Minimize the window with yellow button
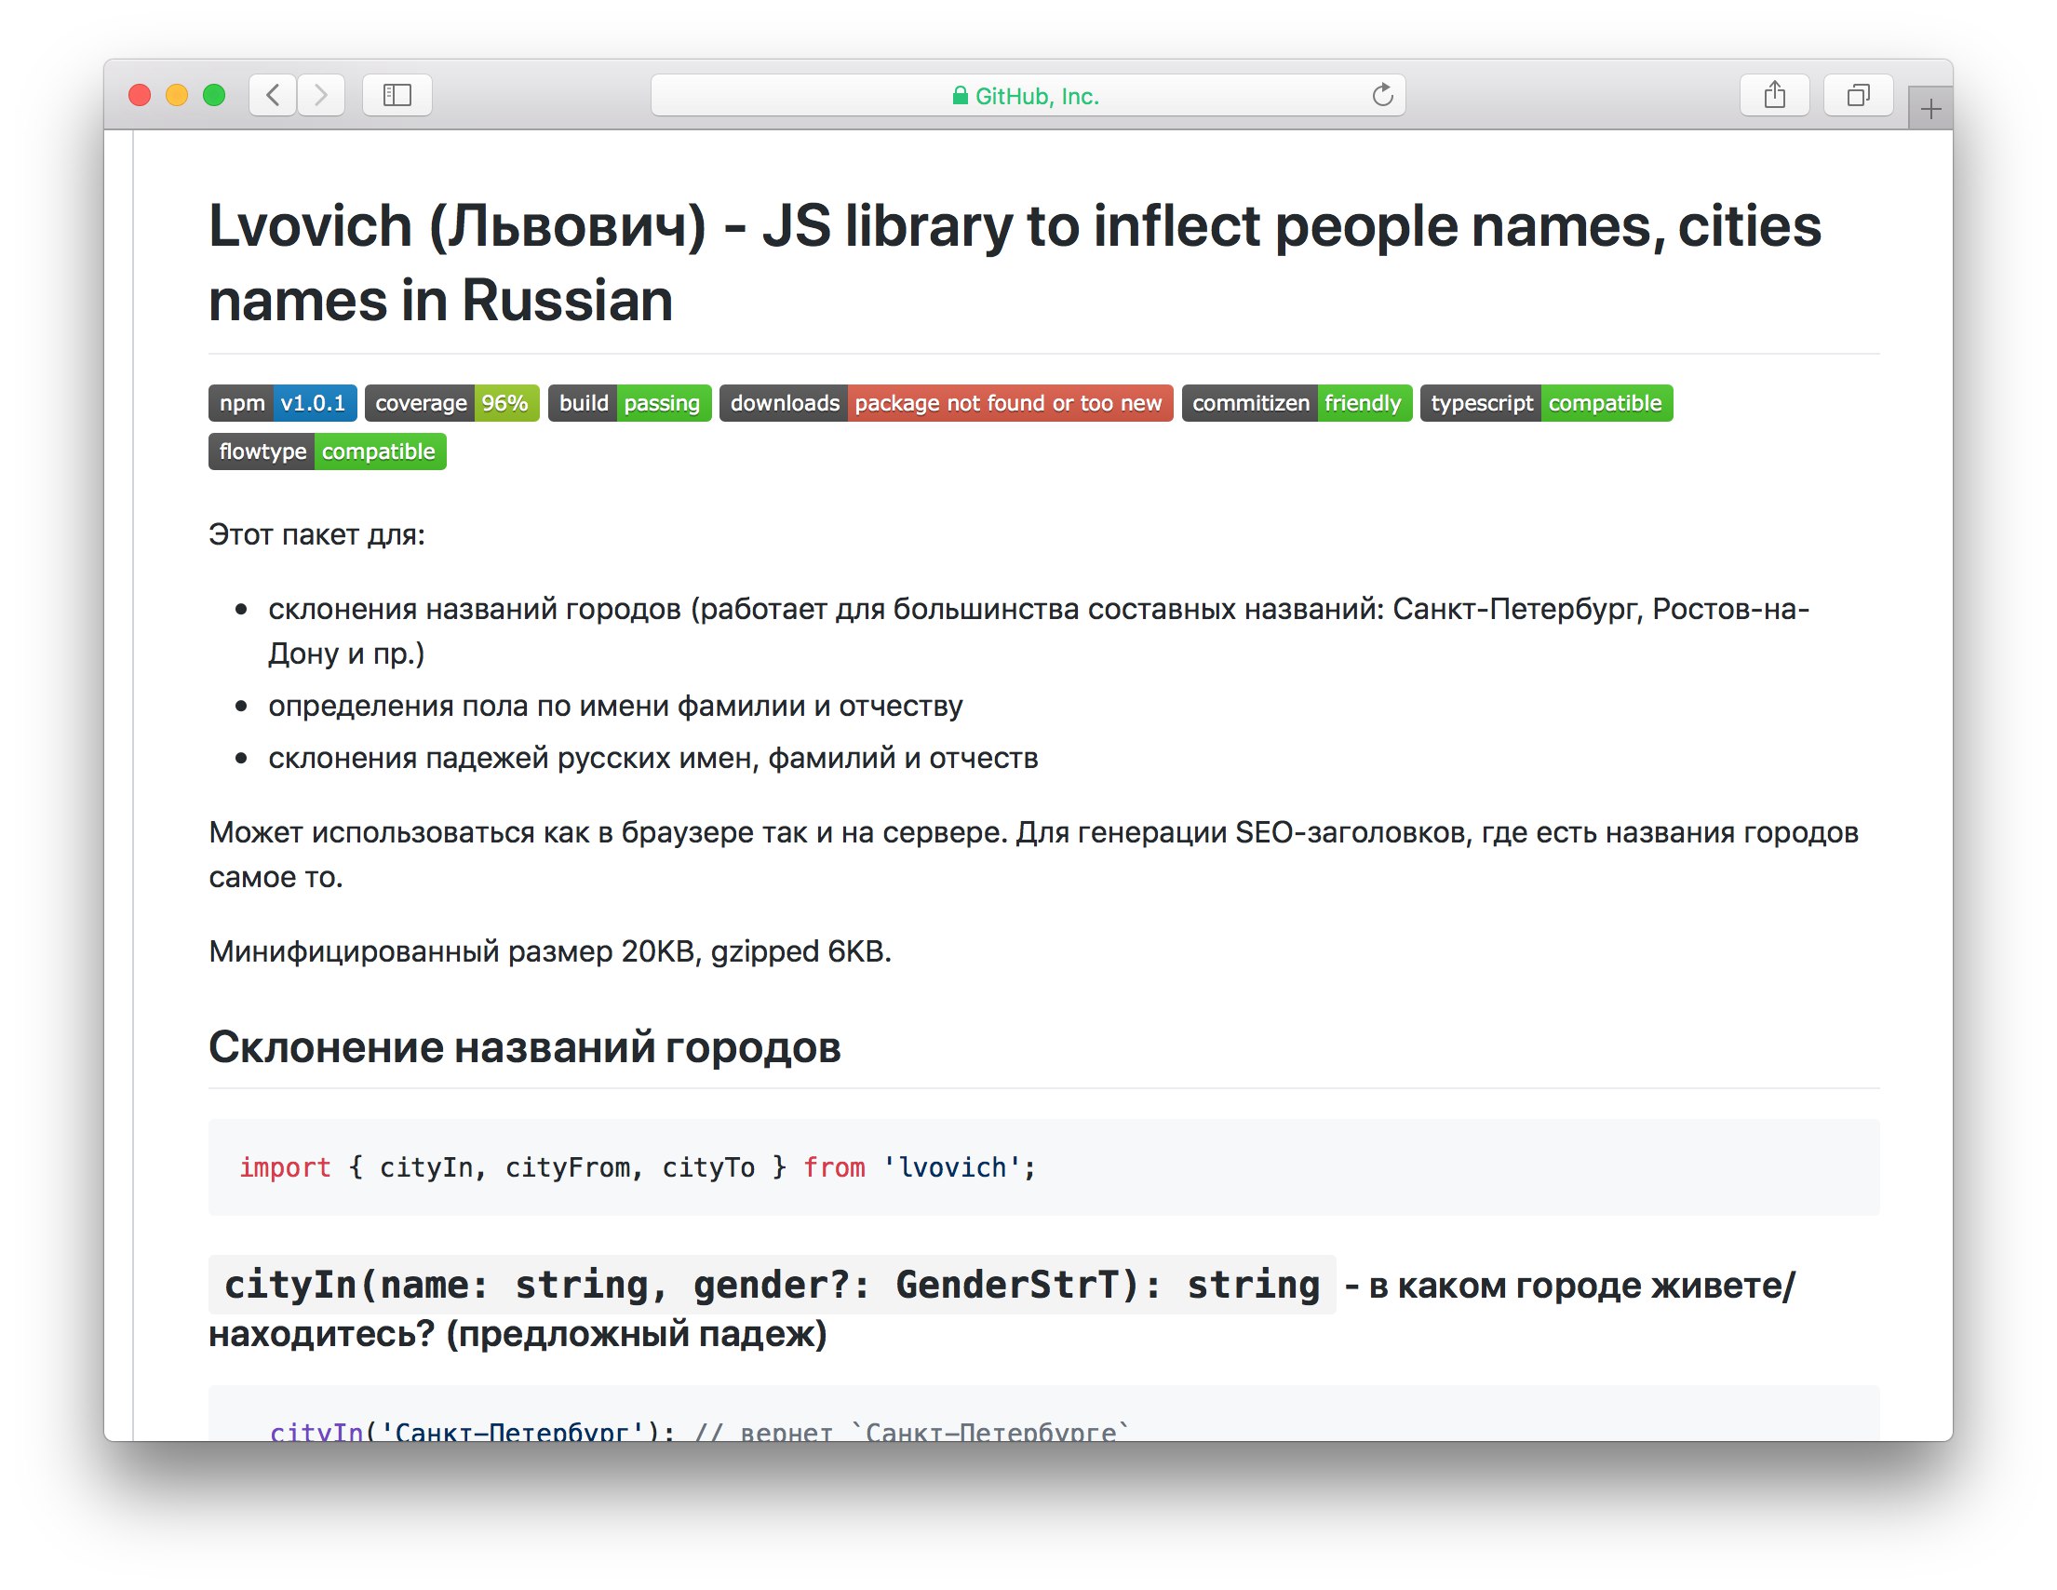This screenshot has width=2057, height=1590. pos(177,95)
